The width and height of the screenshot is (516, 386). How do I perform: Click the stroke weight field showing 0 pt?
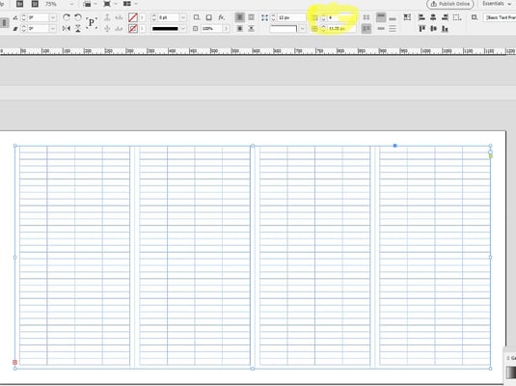[169, 17]
